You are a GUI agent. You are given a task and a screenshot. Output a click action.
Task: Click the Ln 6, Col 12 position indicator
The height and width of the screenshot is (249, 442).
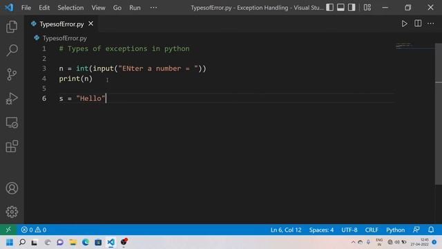tap(286, 230)
